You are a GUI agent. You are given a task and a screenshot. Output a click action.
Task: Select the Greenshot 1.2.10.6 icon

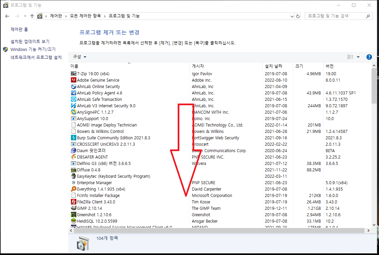click(74, 215)
